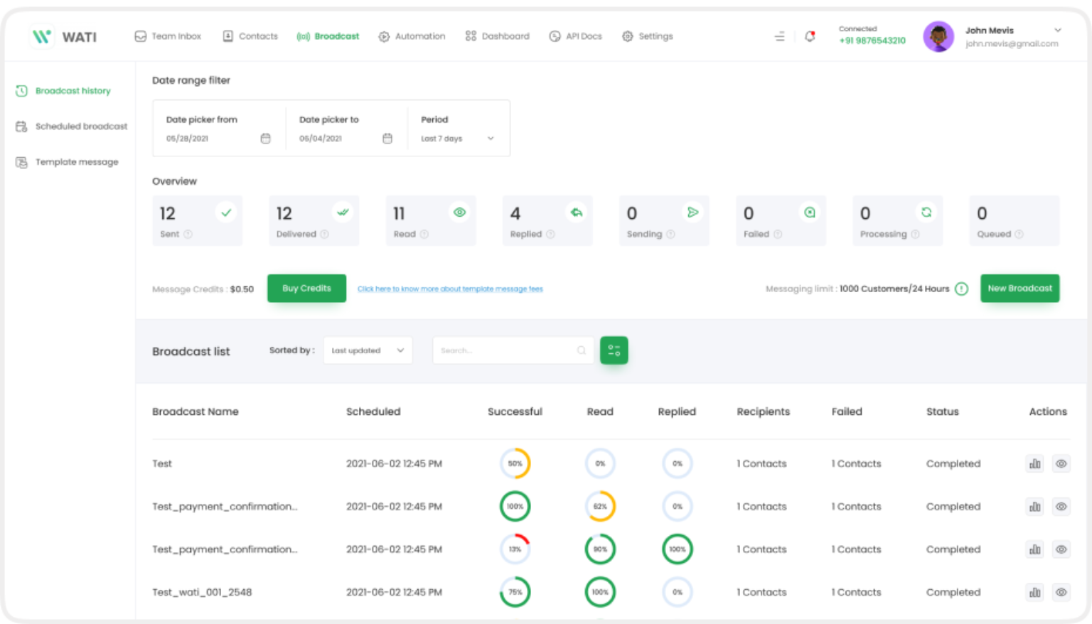Click the notification bell icon

click(809, 36)
